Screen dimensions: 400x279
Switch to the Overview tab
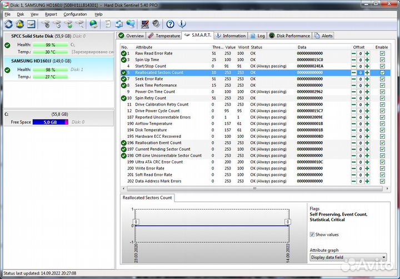[131, 36]
